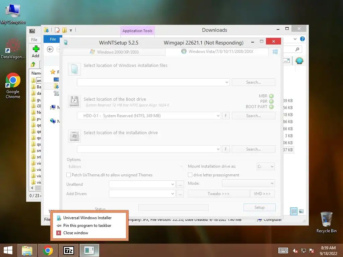The height and width of the screenshot is (257, 343).
Task: Expand the Mode dropdown
Action: [272, 183]
